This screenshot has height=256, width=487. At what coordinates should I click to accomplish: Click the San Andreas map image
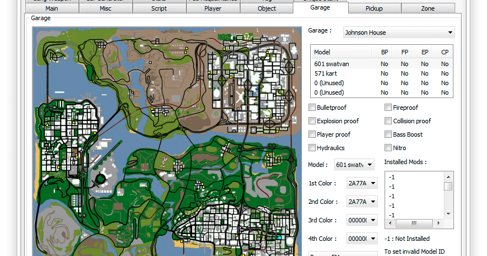coord(167,141)
